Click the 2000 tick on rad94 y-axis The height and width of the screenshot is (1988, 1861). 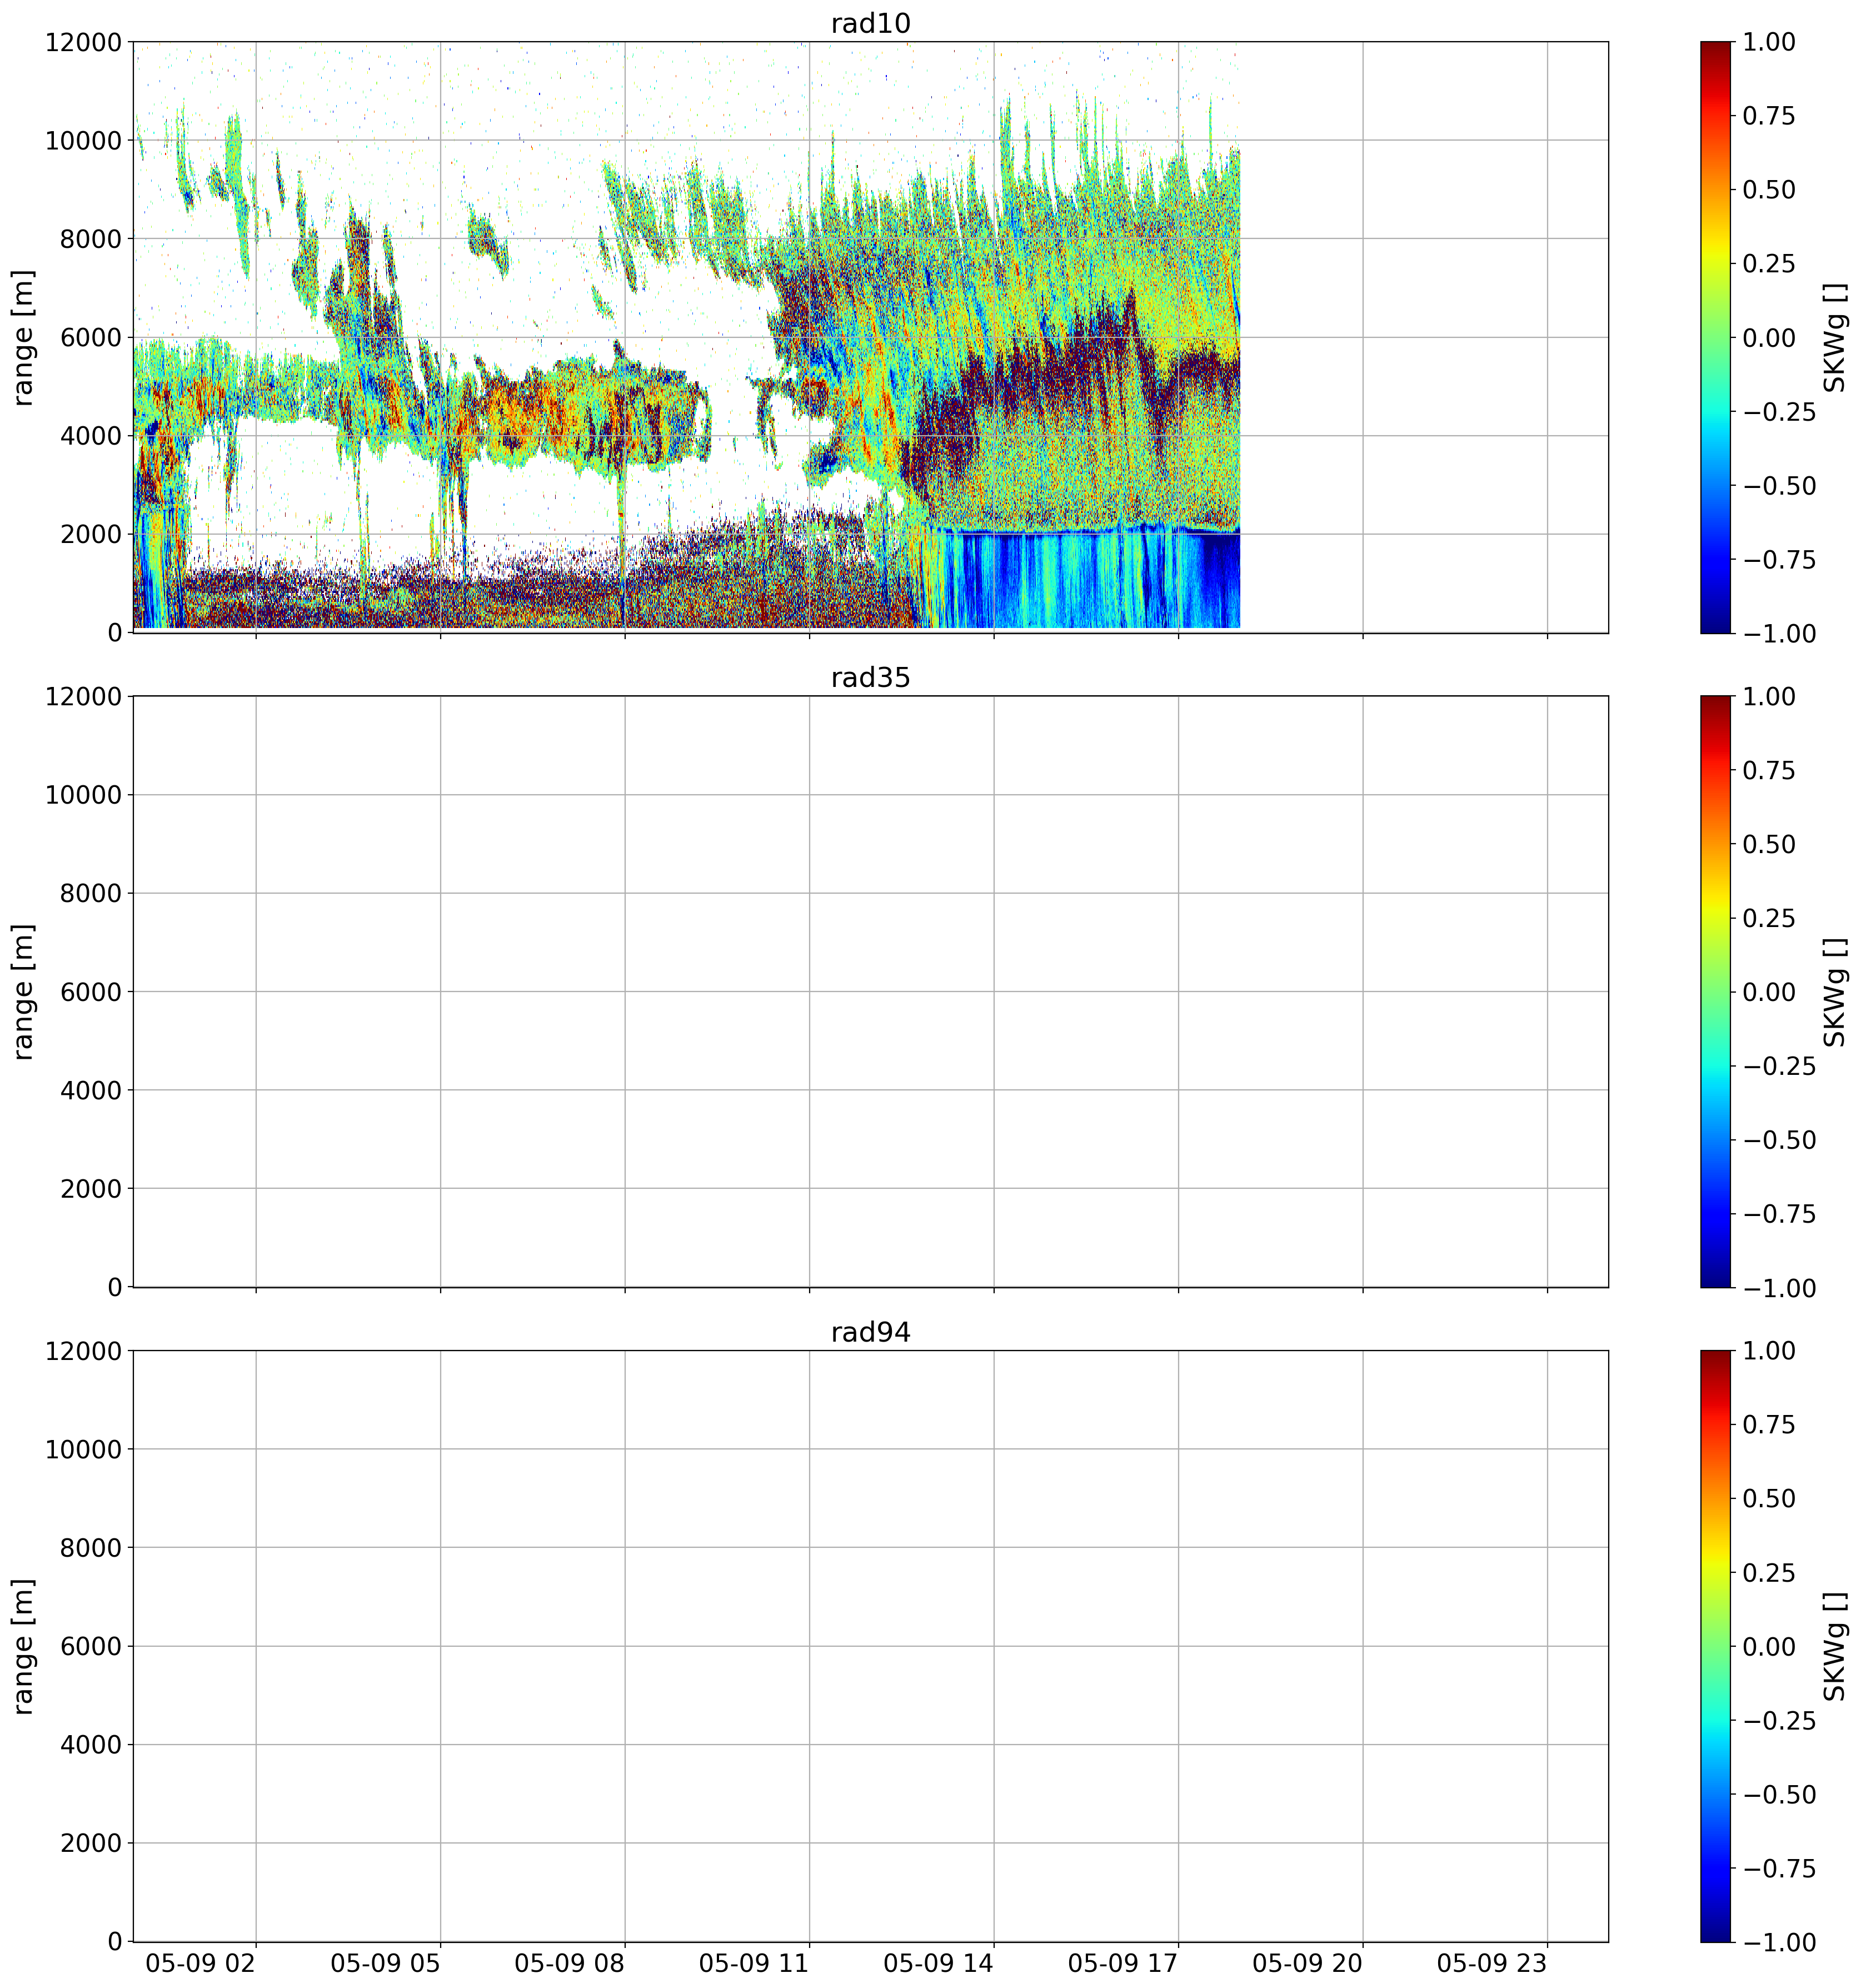90,1844
